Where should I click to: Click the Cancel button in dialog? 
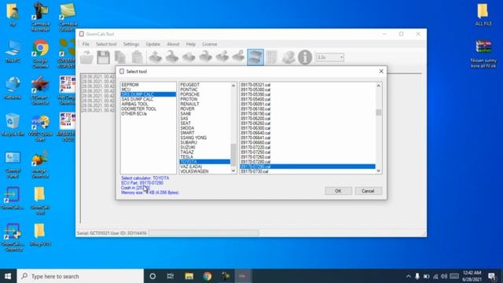[x=368, y=191]
